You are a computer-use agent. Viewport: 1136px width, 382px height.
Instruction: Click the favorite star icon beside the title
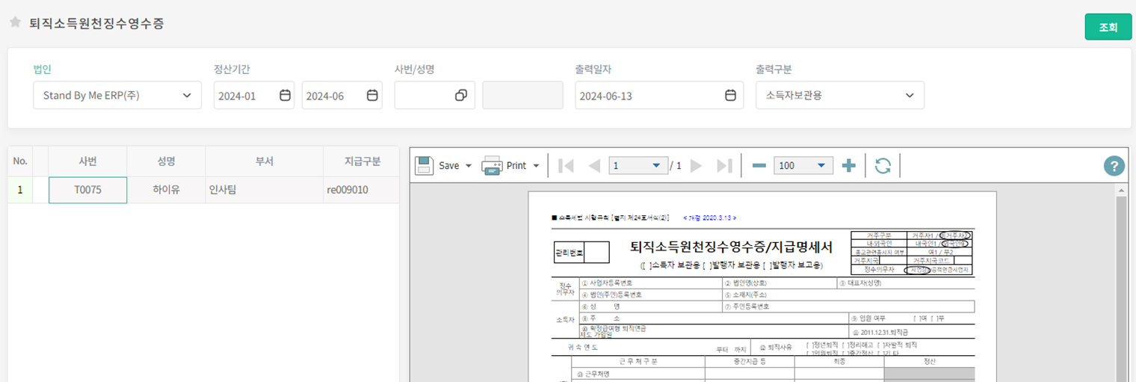(14, 22)
